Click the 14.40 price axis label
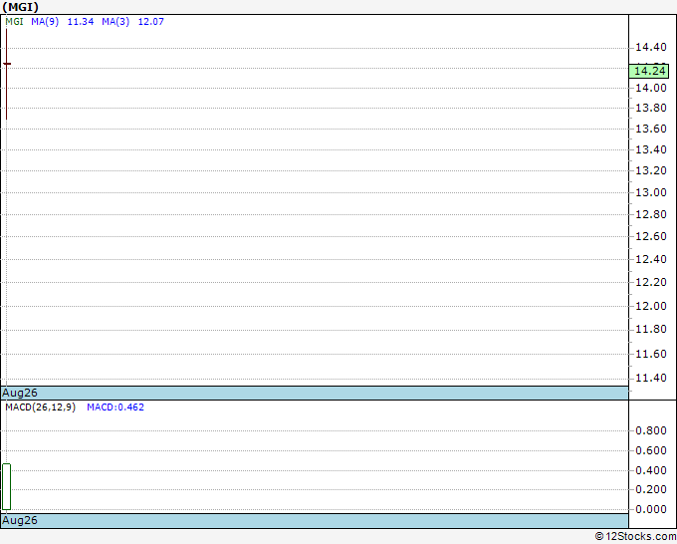Image resolution: width=677 pixels, height=544 pixels. tap(651, 47)
